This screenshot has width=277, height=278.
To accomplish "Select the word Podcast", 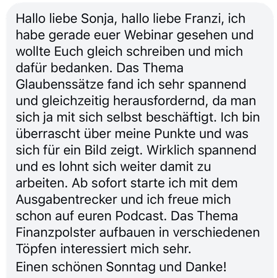I will pyautogui.click(x=141, y=216).
